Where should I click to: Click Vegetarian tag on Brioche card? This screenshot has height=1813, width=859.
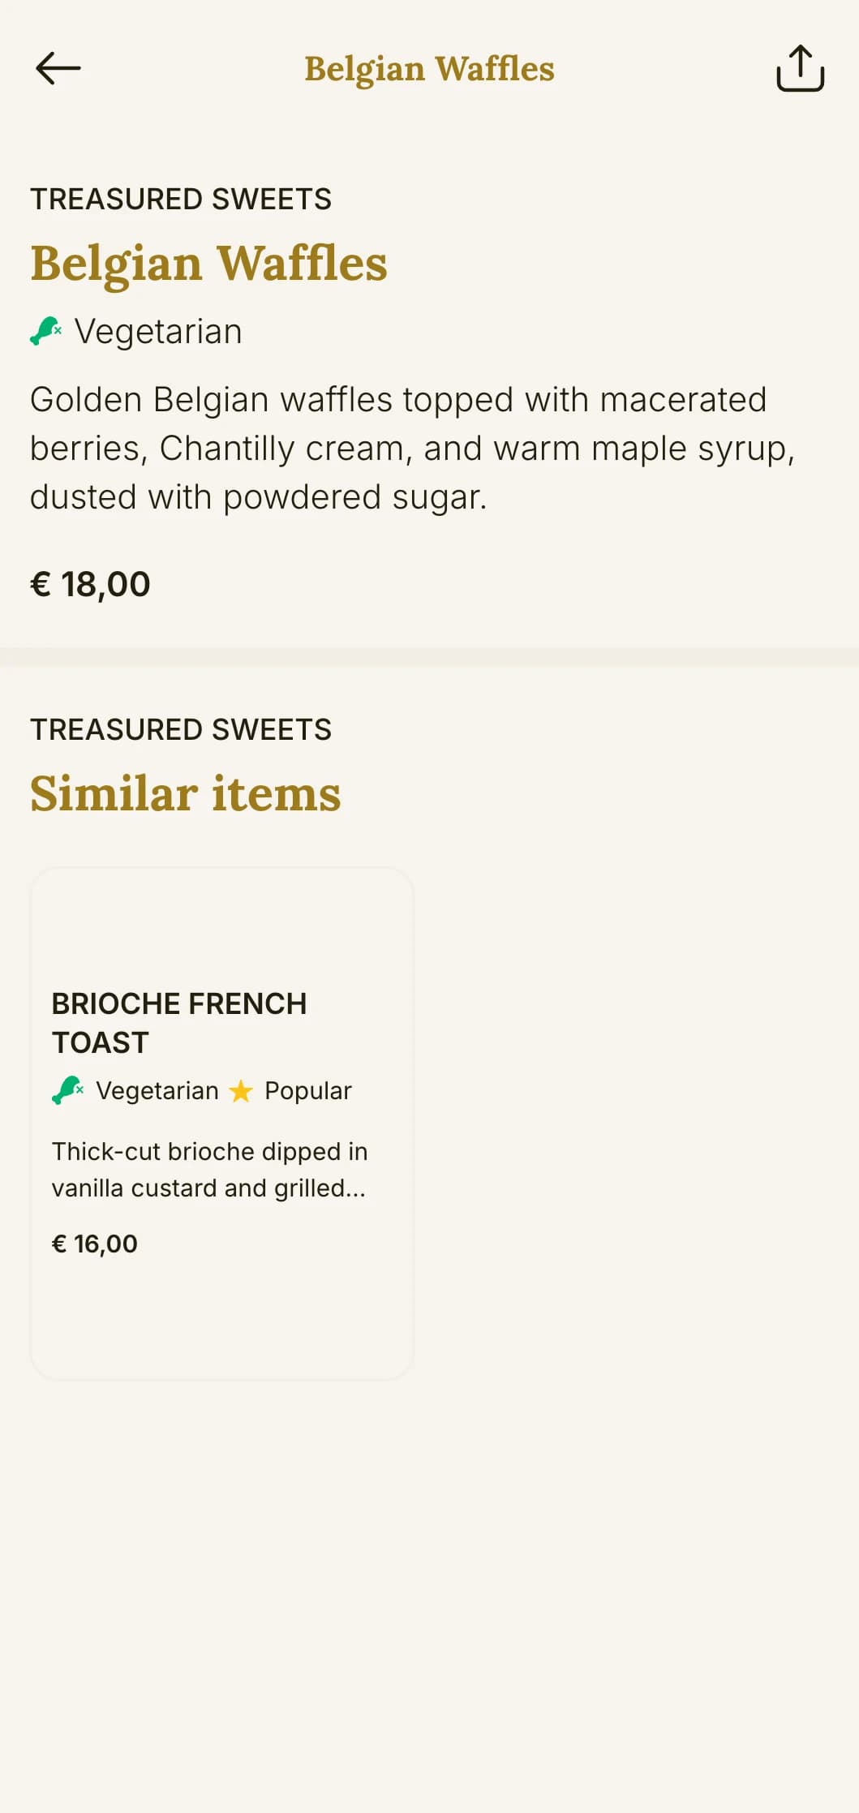(157, 1091)
